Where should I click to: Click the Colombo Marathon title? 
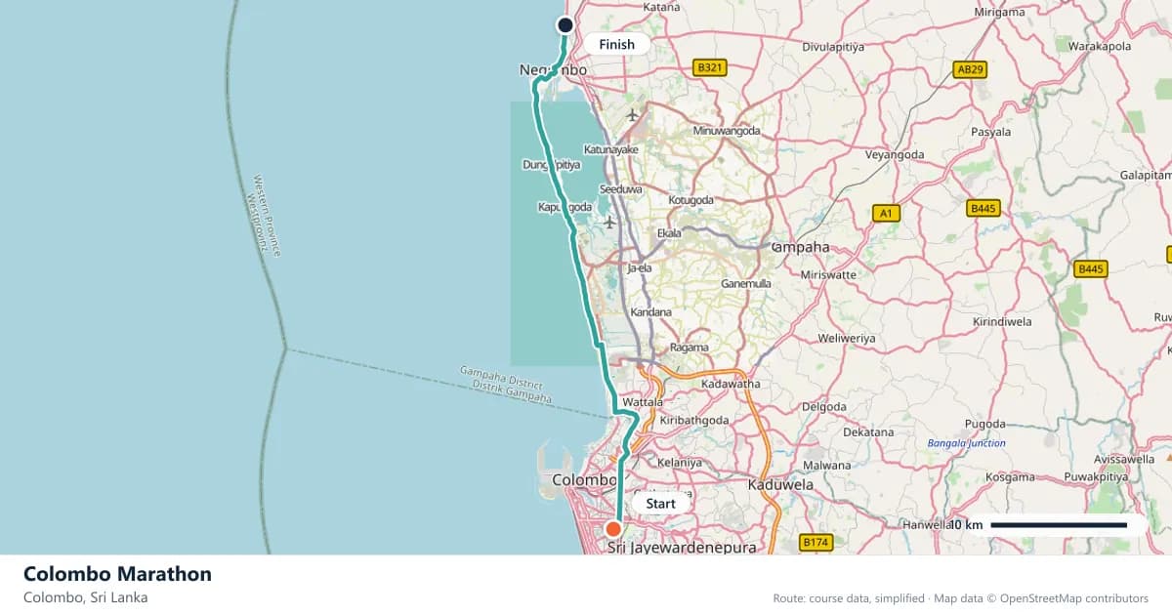click(117, 574)
